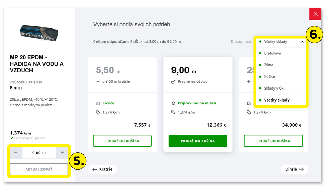Click the 9,00 m length input field

(39, 153)
